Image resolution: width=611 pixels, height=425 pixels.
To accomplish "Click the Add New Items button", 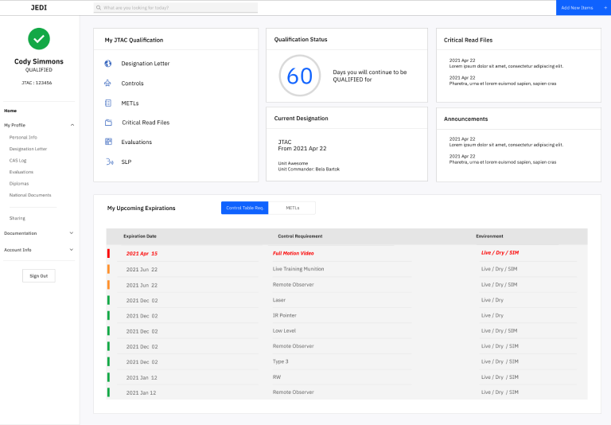I will 582,8.
